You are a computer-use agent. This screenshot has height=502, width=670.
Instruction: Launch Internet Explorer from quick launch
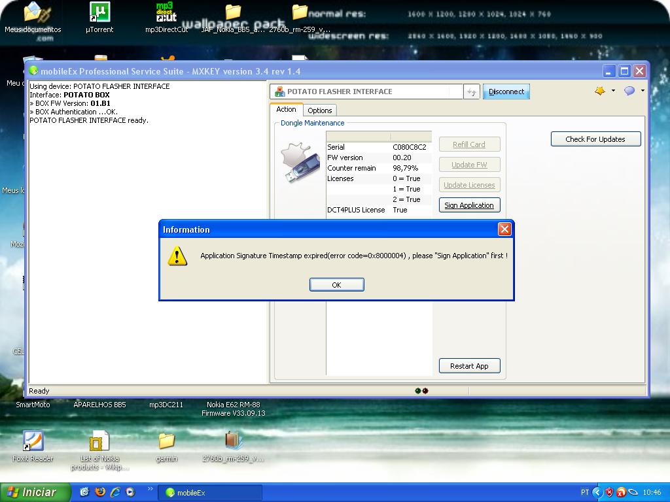[115, 492]
